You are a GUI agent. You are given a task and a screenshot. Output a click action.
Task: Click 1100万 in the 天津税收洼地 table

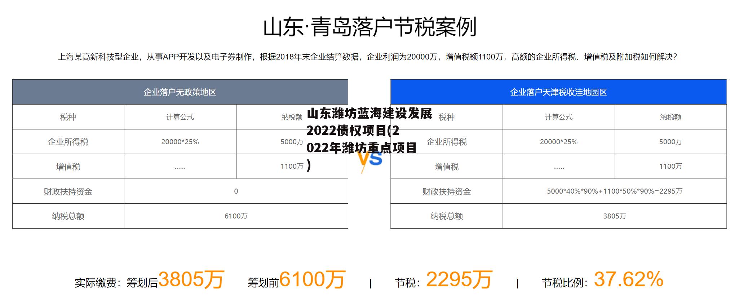[x=671, y=166]
